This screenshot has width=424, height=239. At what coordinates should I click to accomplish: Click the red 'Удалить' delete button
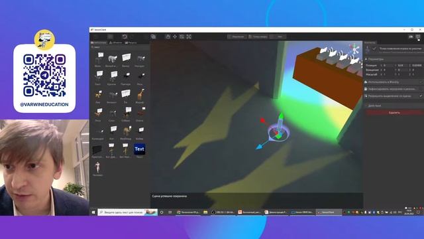coord(394,112)
